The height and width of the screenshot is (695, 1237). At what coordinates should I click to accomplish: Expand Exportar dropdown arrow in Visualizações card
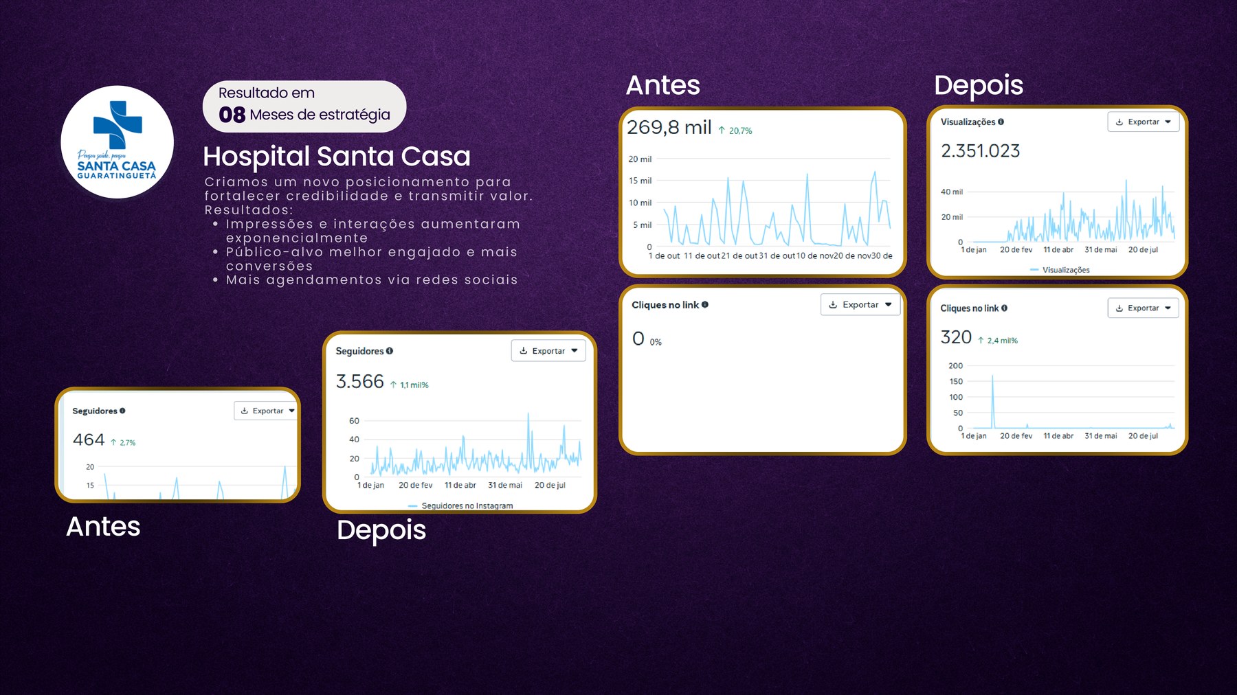click(1168, 122)
